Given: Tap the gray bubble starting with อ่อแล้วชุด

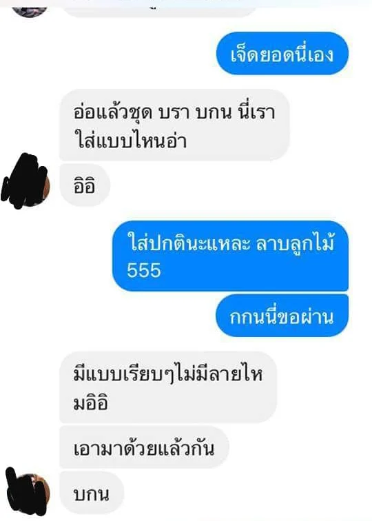Looking at the screenshot, I should [x=174, y=125].
